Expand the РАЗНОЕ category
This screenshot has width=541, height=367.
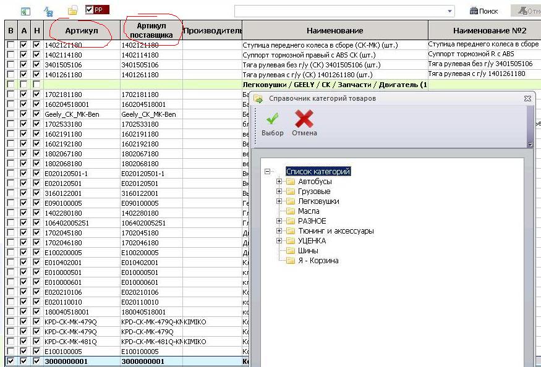pyautogui.click(x=279, y=221)
